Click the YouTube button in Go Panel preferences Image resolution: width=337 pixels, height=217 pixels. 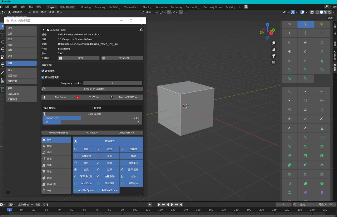[92, 97]
